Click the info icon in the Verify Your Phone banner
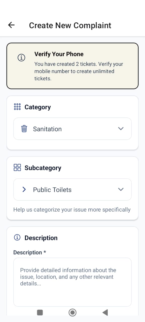145x322 pixels. 21,58
